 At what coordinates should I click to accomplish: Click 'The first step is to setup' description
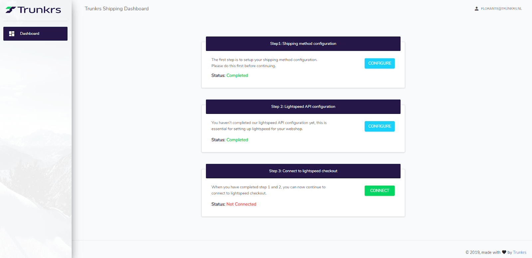coord(264,63)
